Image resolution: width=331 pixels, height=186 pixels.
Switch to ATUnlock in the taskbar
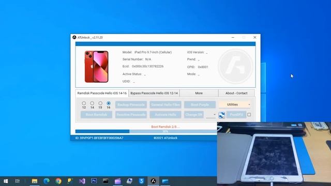pyautogui.click(x=153, y=181)
